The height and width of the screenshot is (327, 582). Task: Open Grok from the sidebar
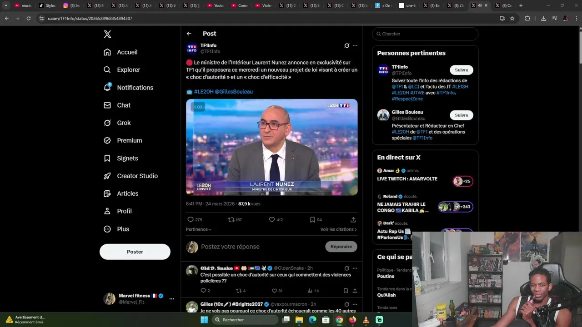(117, 123)
